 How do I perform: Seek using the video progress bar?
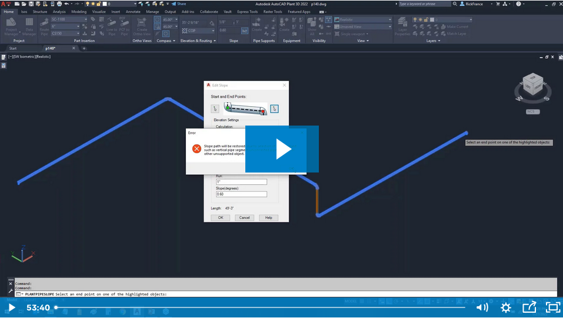click(x=260, y=307)
